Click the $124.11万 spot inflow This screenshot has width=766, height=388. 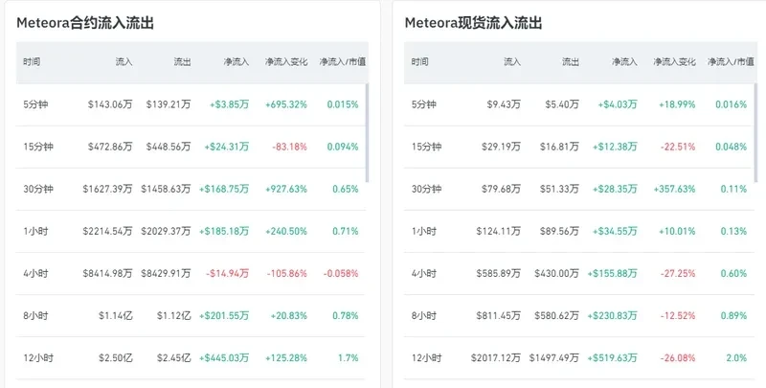498,231
